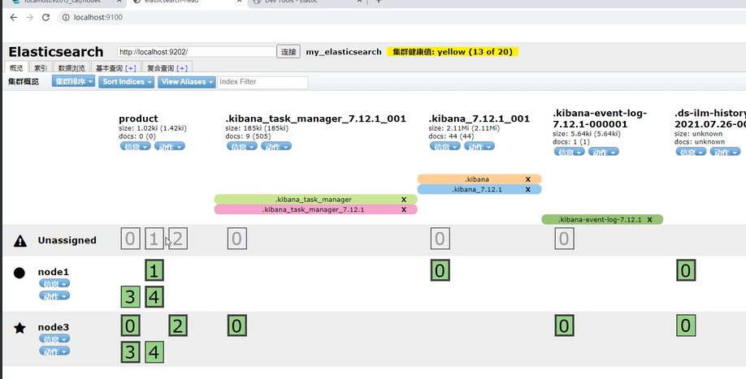Open 信息 dropdown under .ds-ilm-history index

691,152
